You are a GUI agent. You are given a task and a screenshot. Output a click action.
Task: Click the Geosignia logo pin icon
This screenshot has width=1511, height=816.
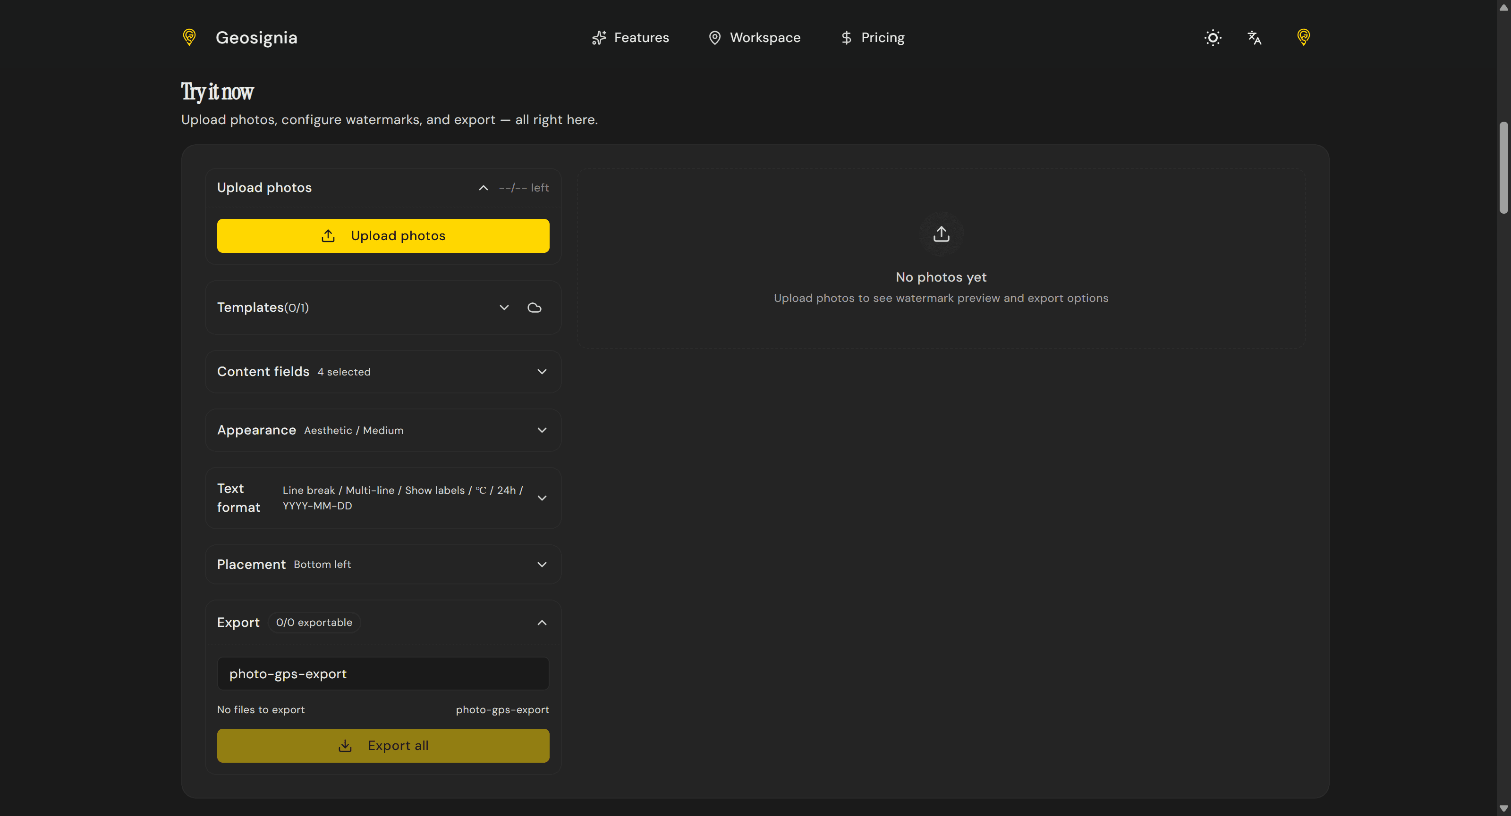click(x=189, y=37)
